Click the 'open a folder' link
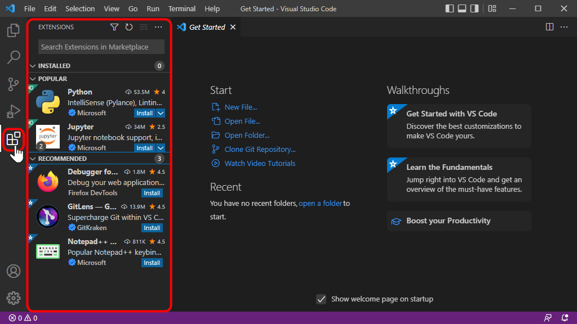The width and height of the screenshot is (577, 324). 320,203
